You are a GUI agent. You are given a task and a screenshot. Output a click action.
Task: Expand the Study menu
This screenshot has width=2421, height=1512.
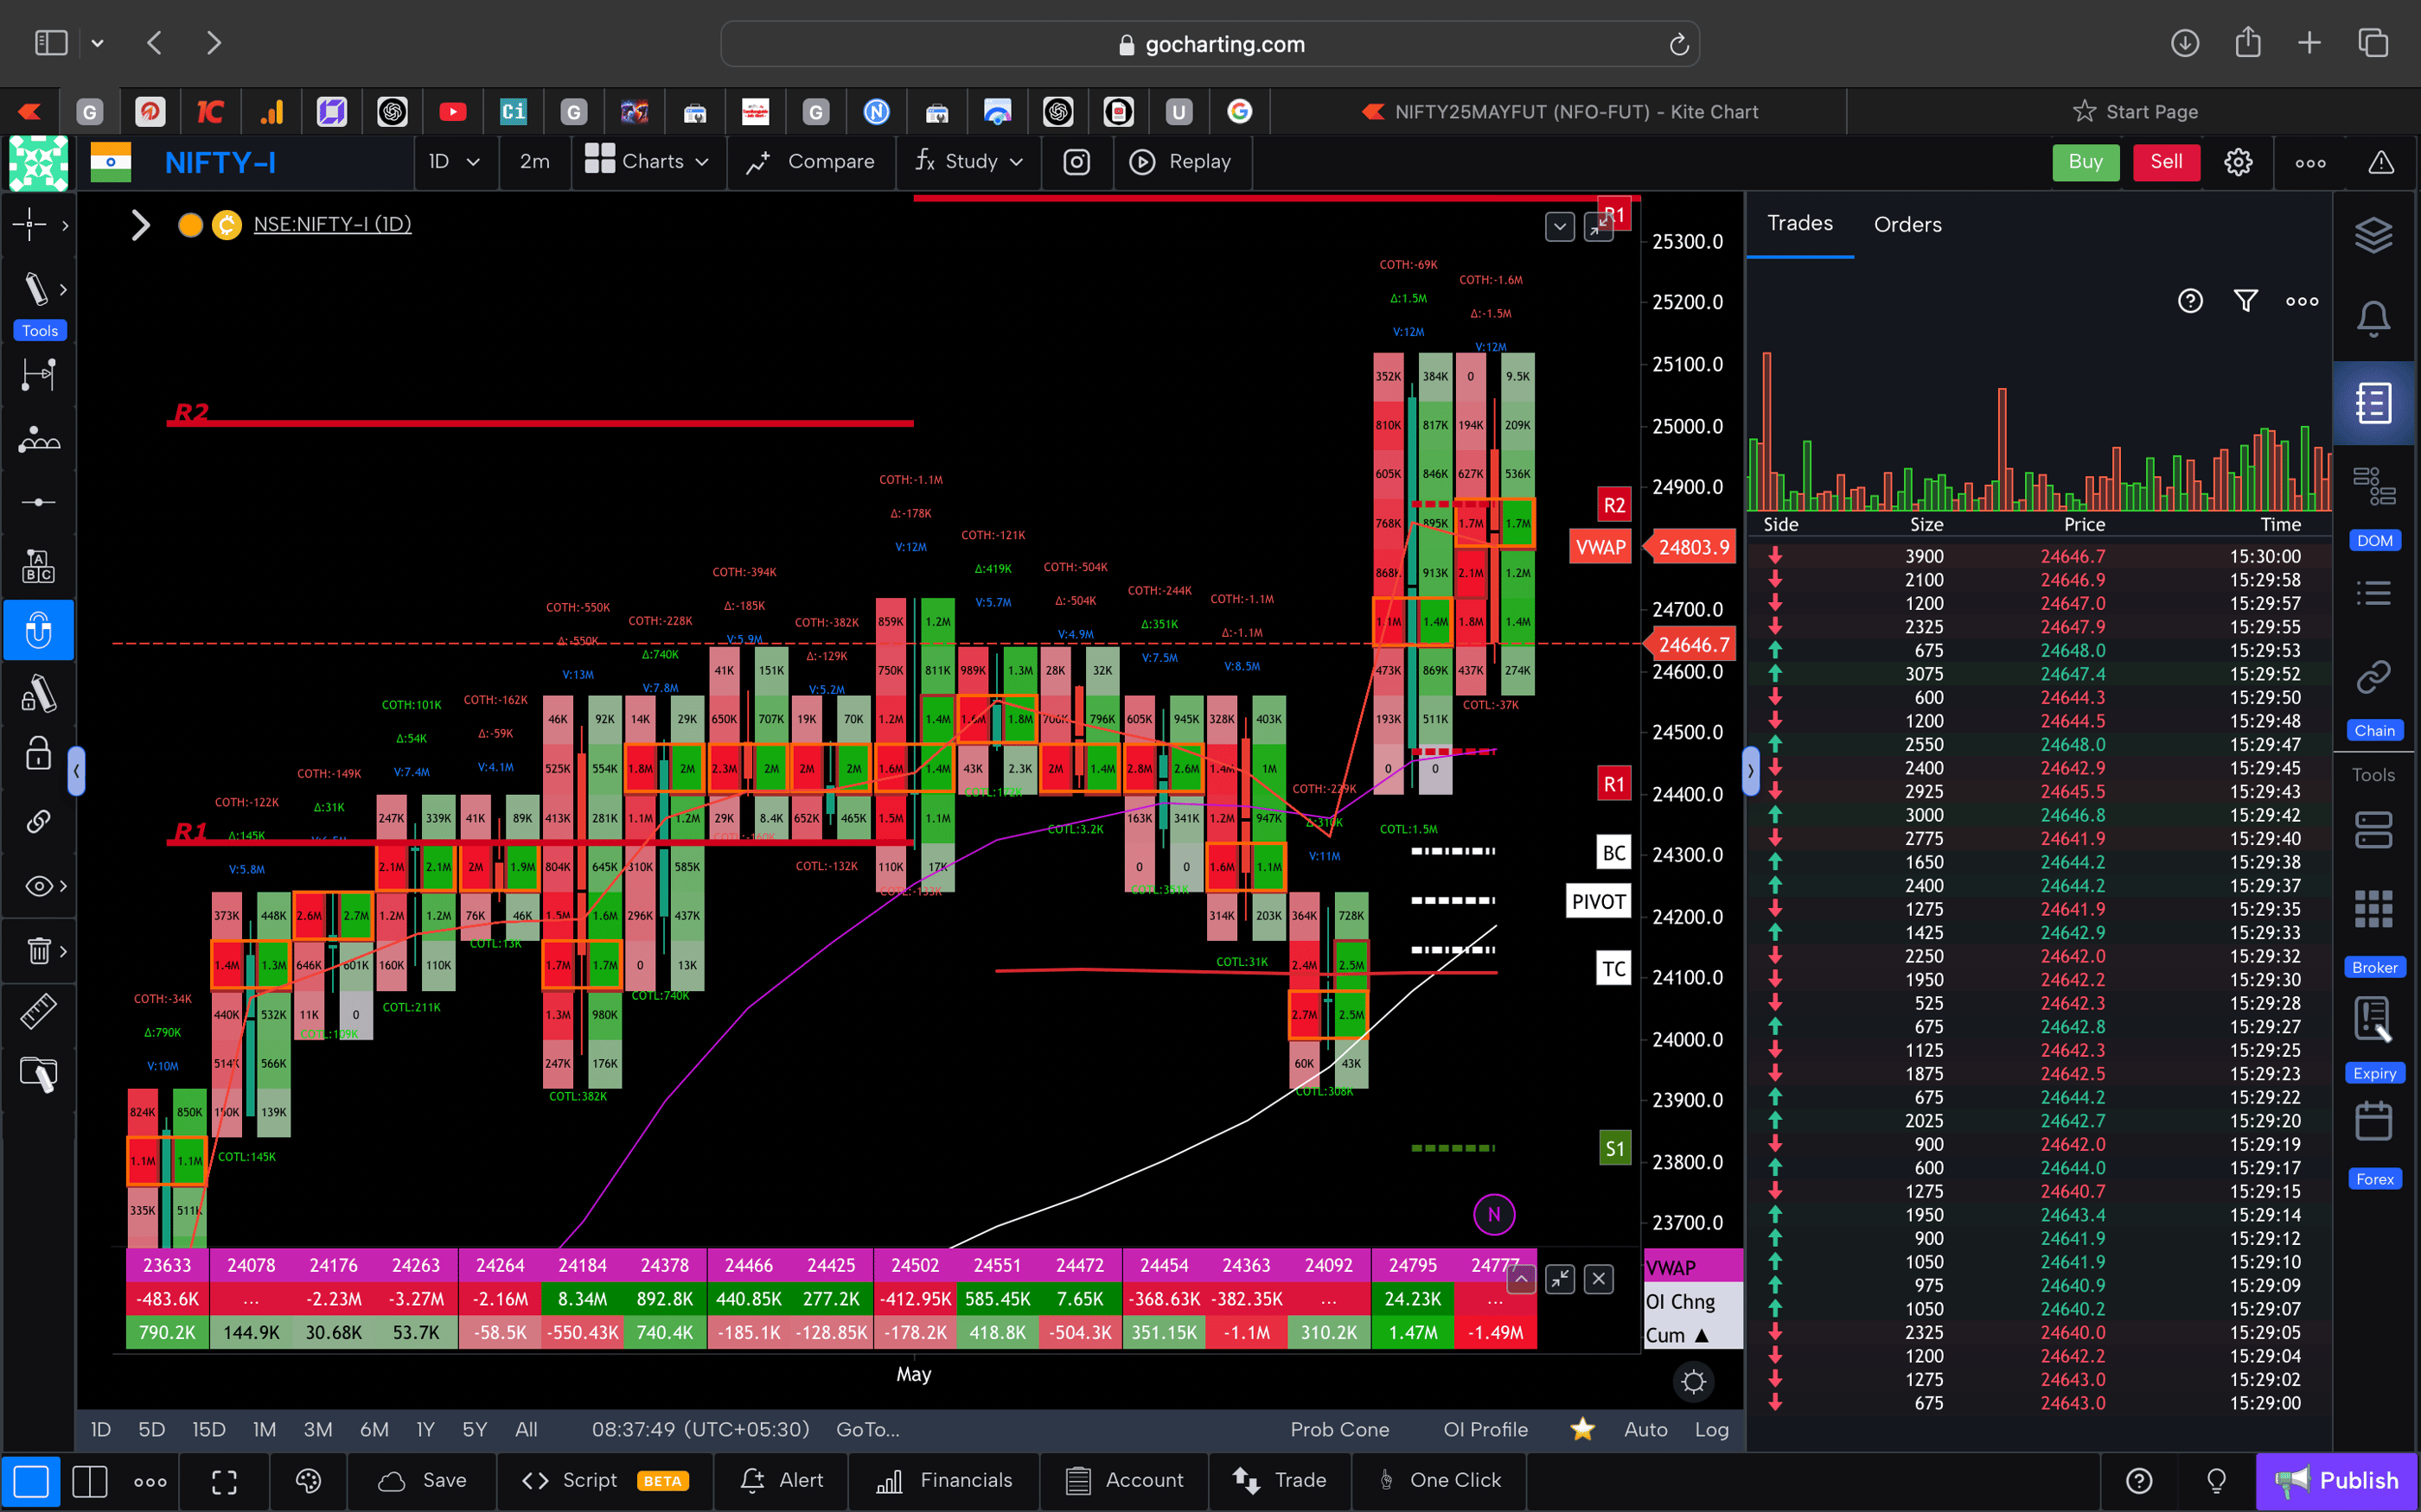(x=968, y=161)
